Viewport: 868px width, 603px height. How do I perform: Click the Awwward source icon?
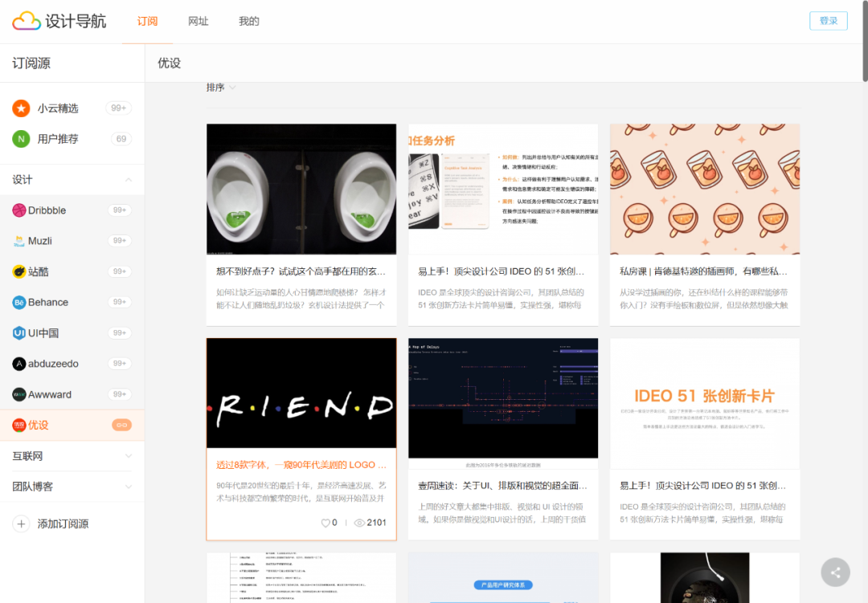18,394
